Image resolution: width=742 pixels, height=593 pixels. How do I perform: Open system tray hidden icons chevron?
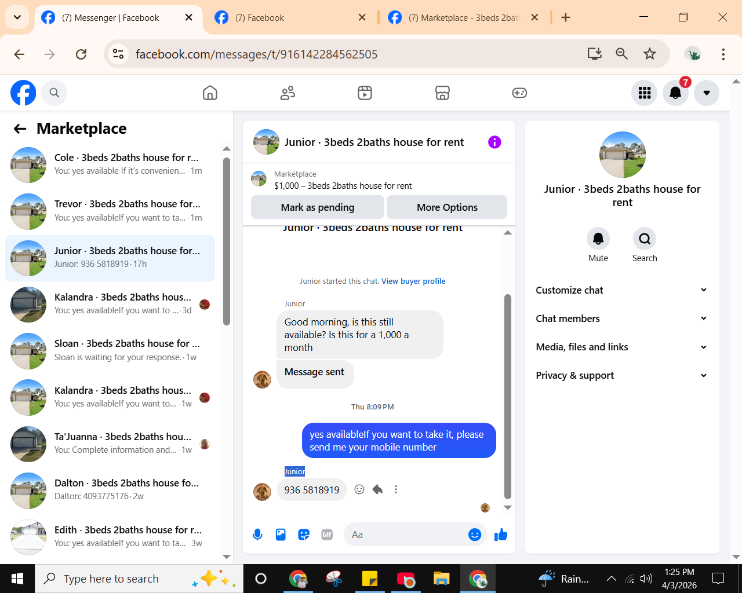[611, 579]
